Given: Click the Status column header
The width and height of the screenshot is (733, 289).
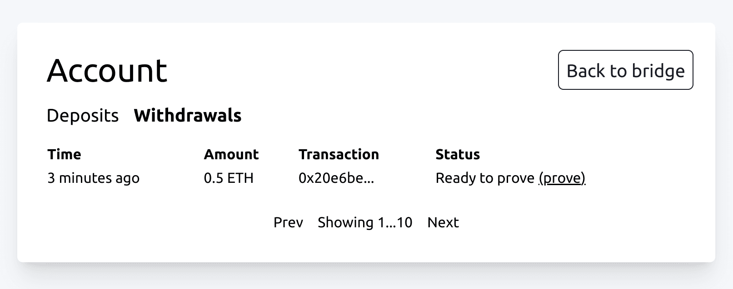Looking at the screenshot, I should 458,154.
